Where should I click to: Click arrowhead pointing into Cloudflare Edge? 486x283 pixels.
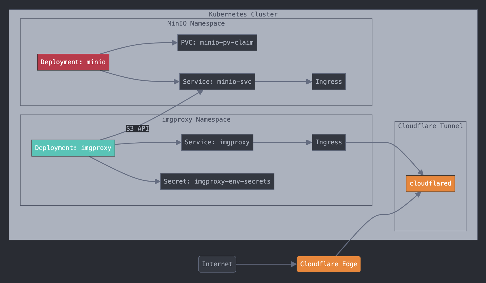point(294,264)
